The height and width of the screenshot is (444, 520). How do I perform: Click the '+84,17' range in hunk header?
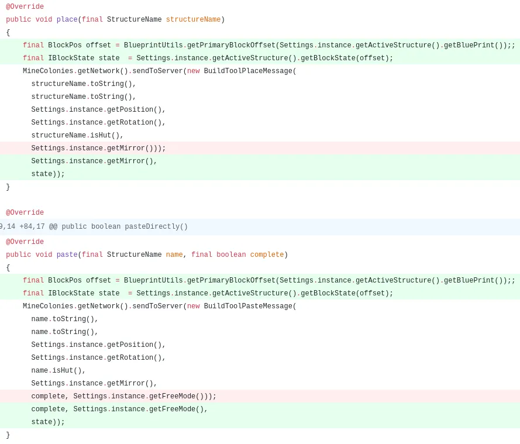click(32, 226)
